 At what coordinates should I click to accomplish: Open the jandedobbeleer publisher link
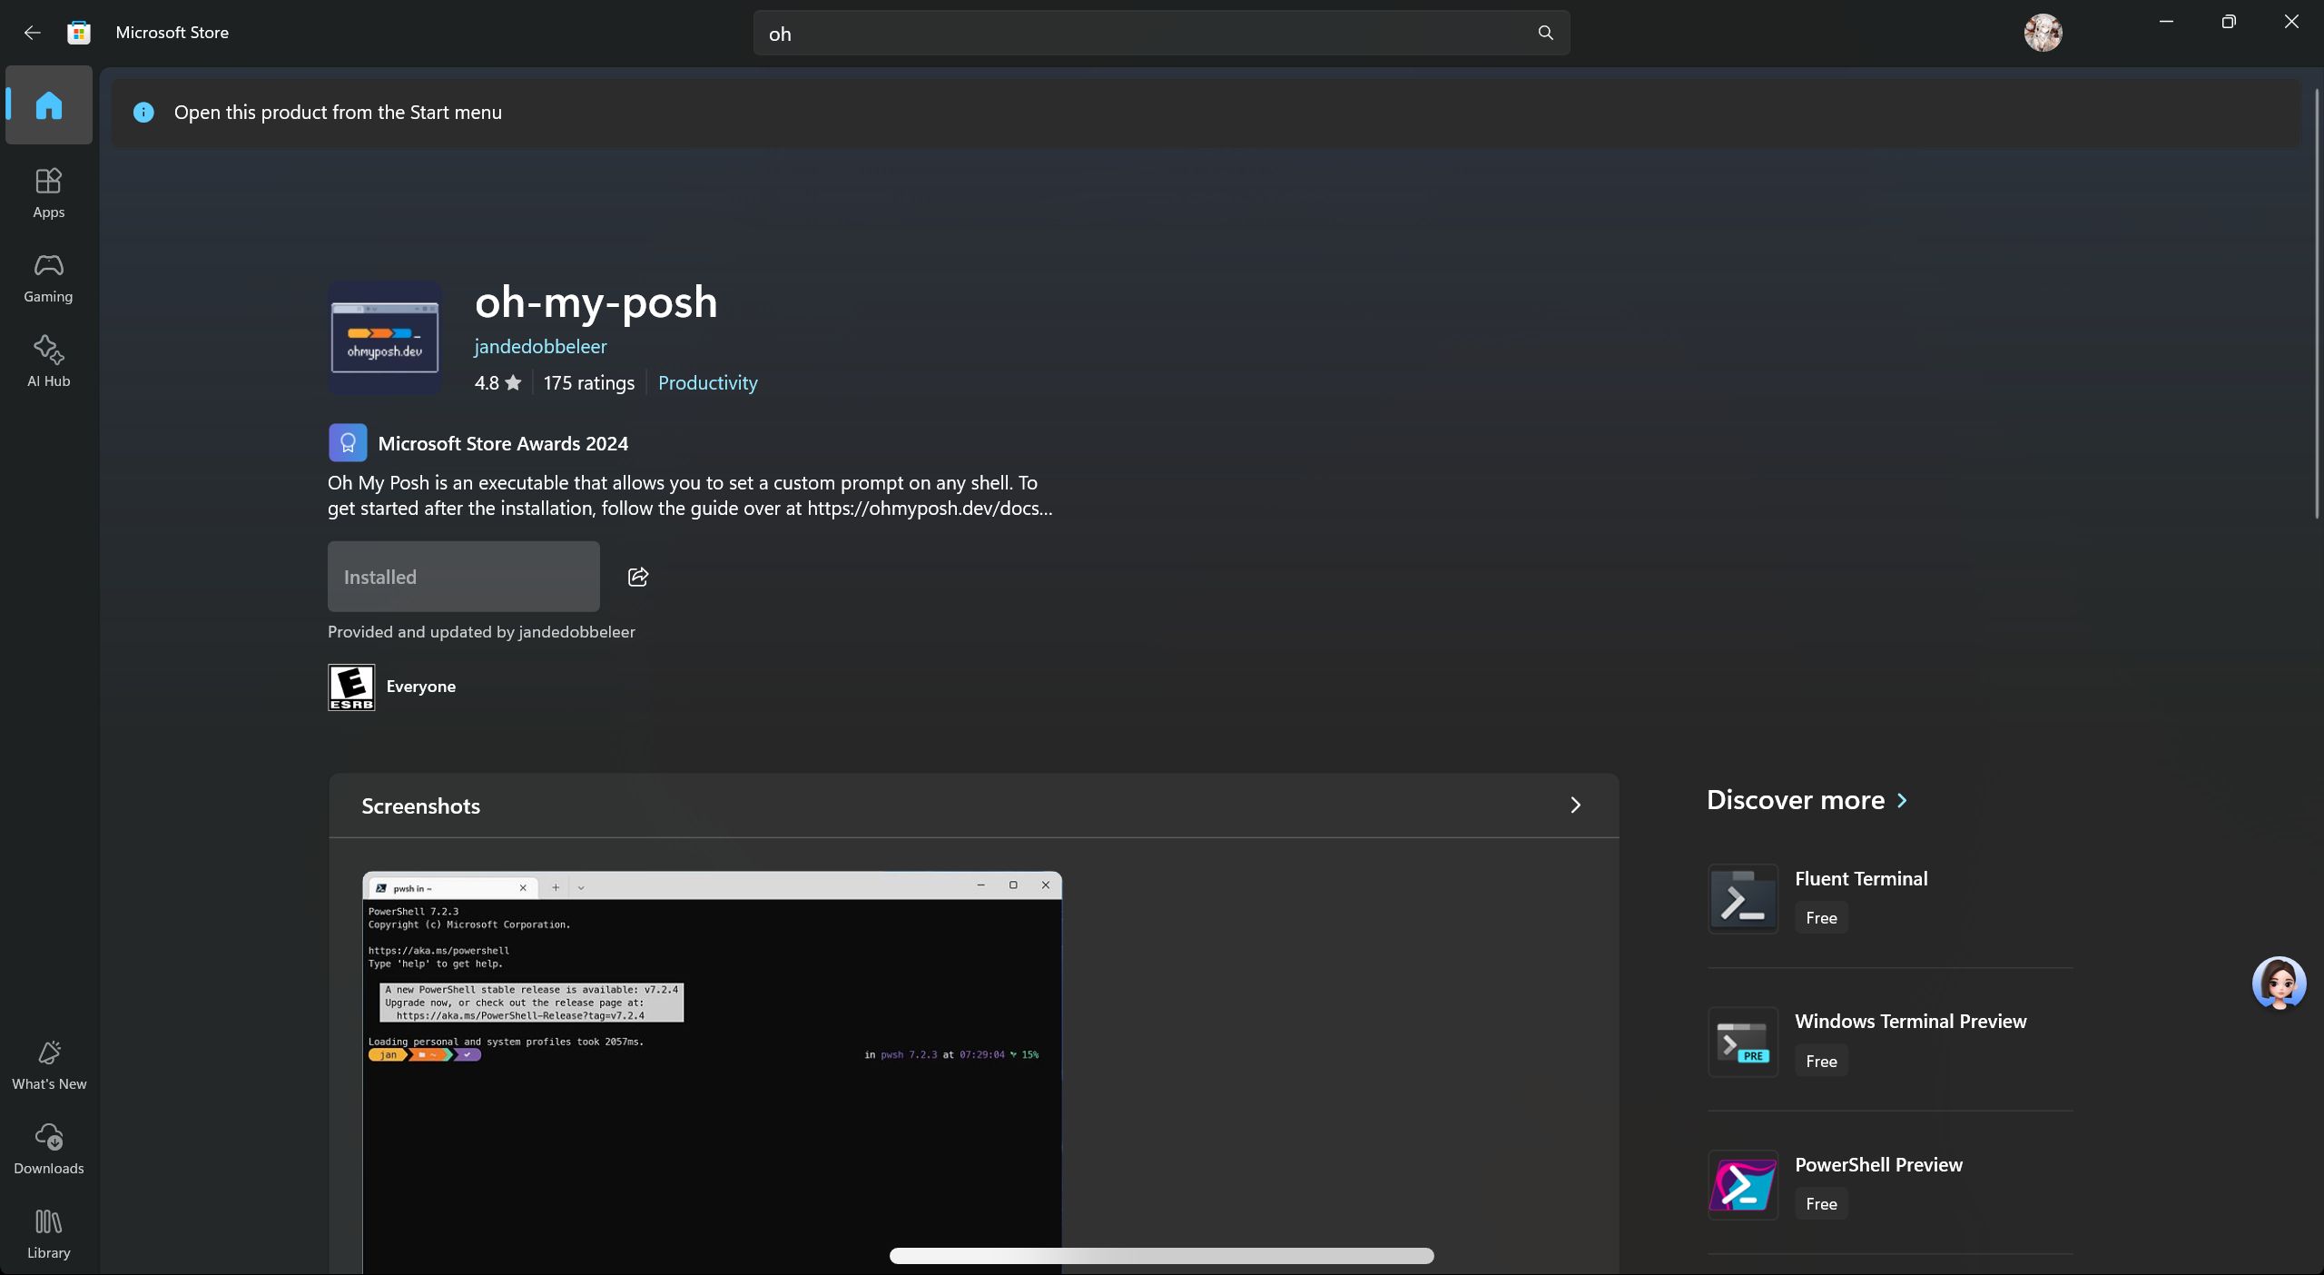pos(540,346)
